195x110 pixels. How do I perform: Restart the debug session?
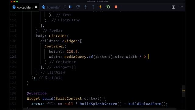tap(108, 7)
